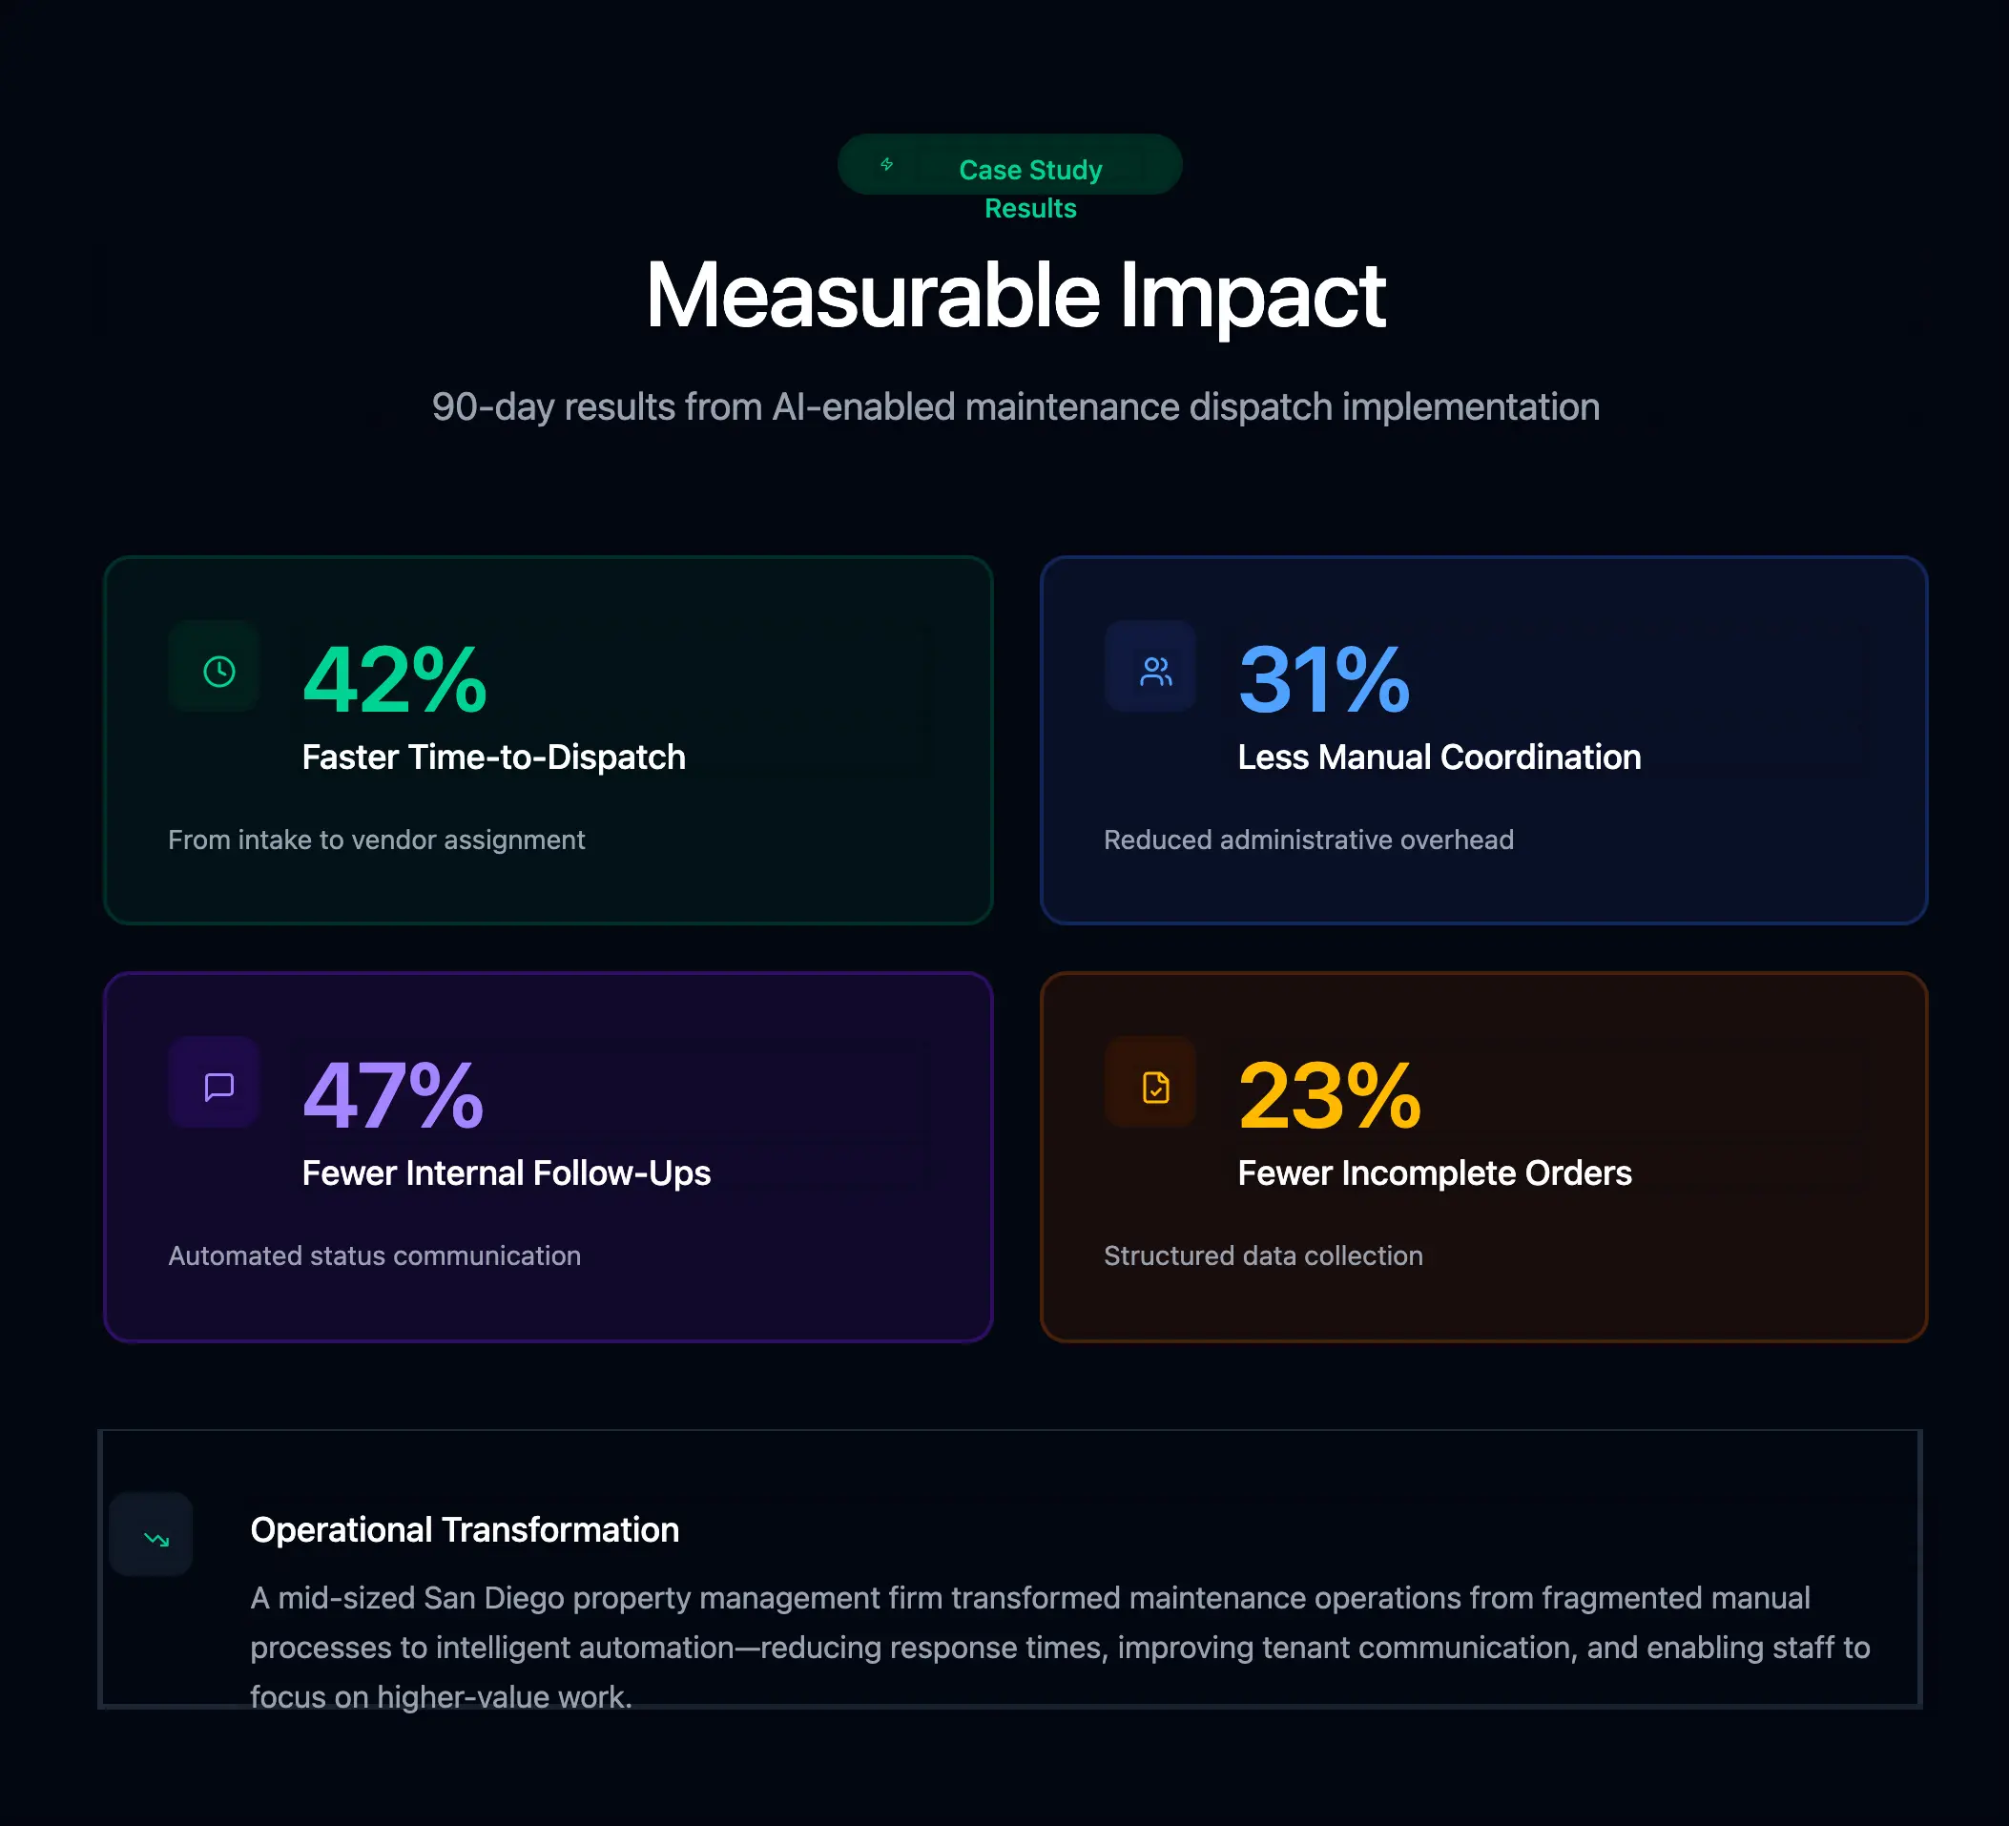Click the users icon in the blue card
This screenshot has height=1826, width=2009.
[x=1155, y=671]
